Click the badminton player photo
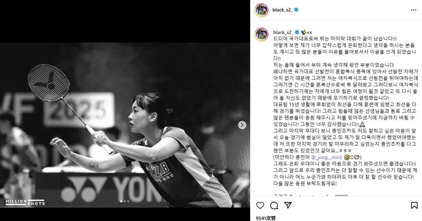 coord(125,125)
